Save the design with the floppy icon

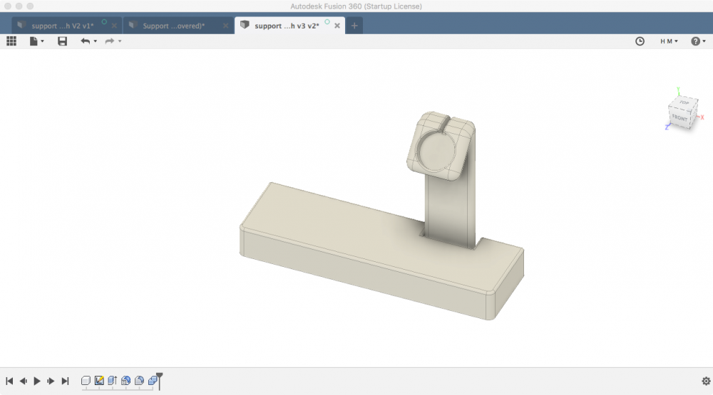pyautogui.click(x=62, y=41)
